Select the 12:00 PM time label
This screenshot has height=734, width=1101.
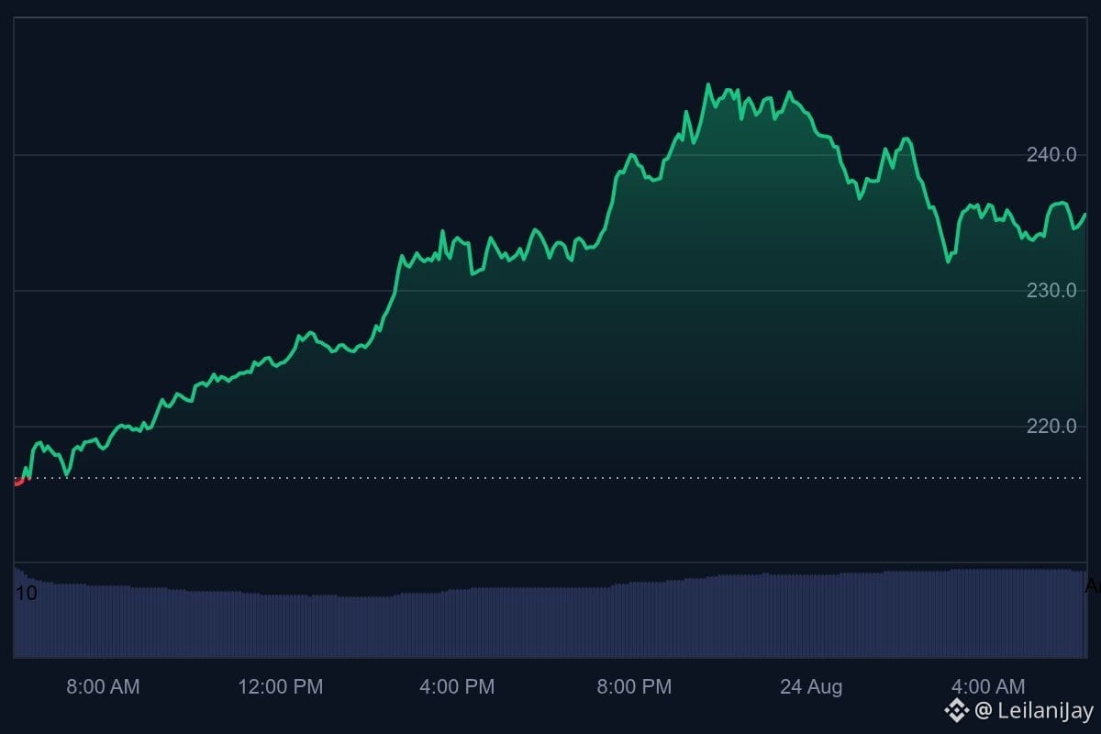click(x=281, y=687)
